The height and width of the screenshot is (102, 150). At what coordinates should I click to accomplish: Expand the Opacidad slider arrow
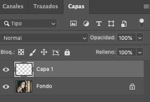tap(140, 37)
